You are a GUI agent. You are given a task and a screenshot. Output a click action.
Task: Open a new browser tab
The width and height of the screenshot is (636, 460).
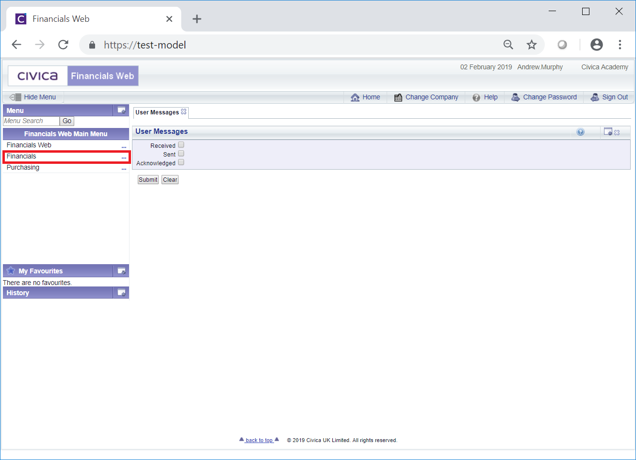pyautogui.click(x=196, y=19)
